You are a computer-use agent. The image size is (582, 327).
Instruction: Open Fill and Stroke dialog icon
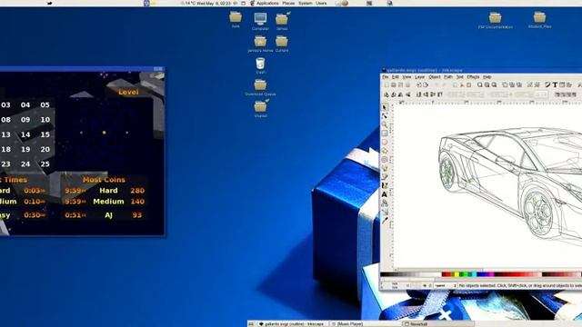[x=547, y=85]
